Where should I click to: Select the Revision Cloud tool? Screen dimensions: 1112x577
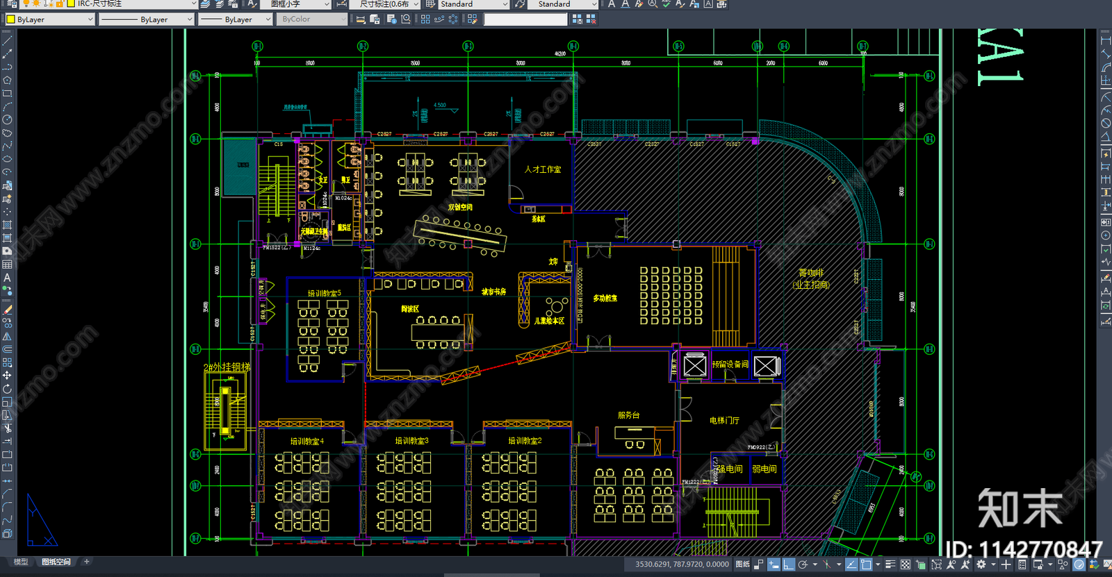point(7,133)
